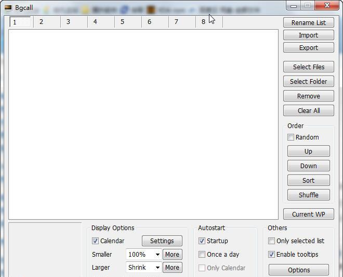Switch to list tab 2

click(42, 22)
